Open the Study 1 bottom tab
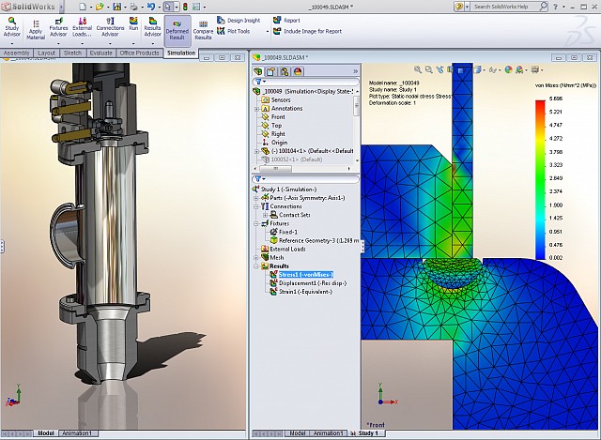 [368, 433]
